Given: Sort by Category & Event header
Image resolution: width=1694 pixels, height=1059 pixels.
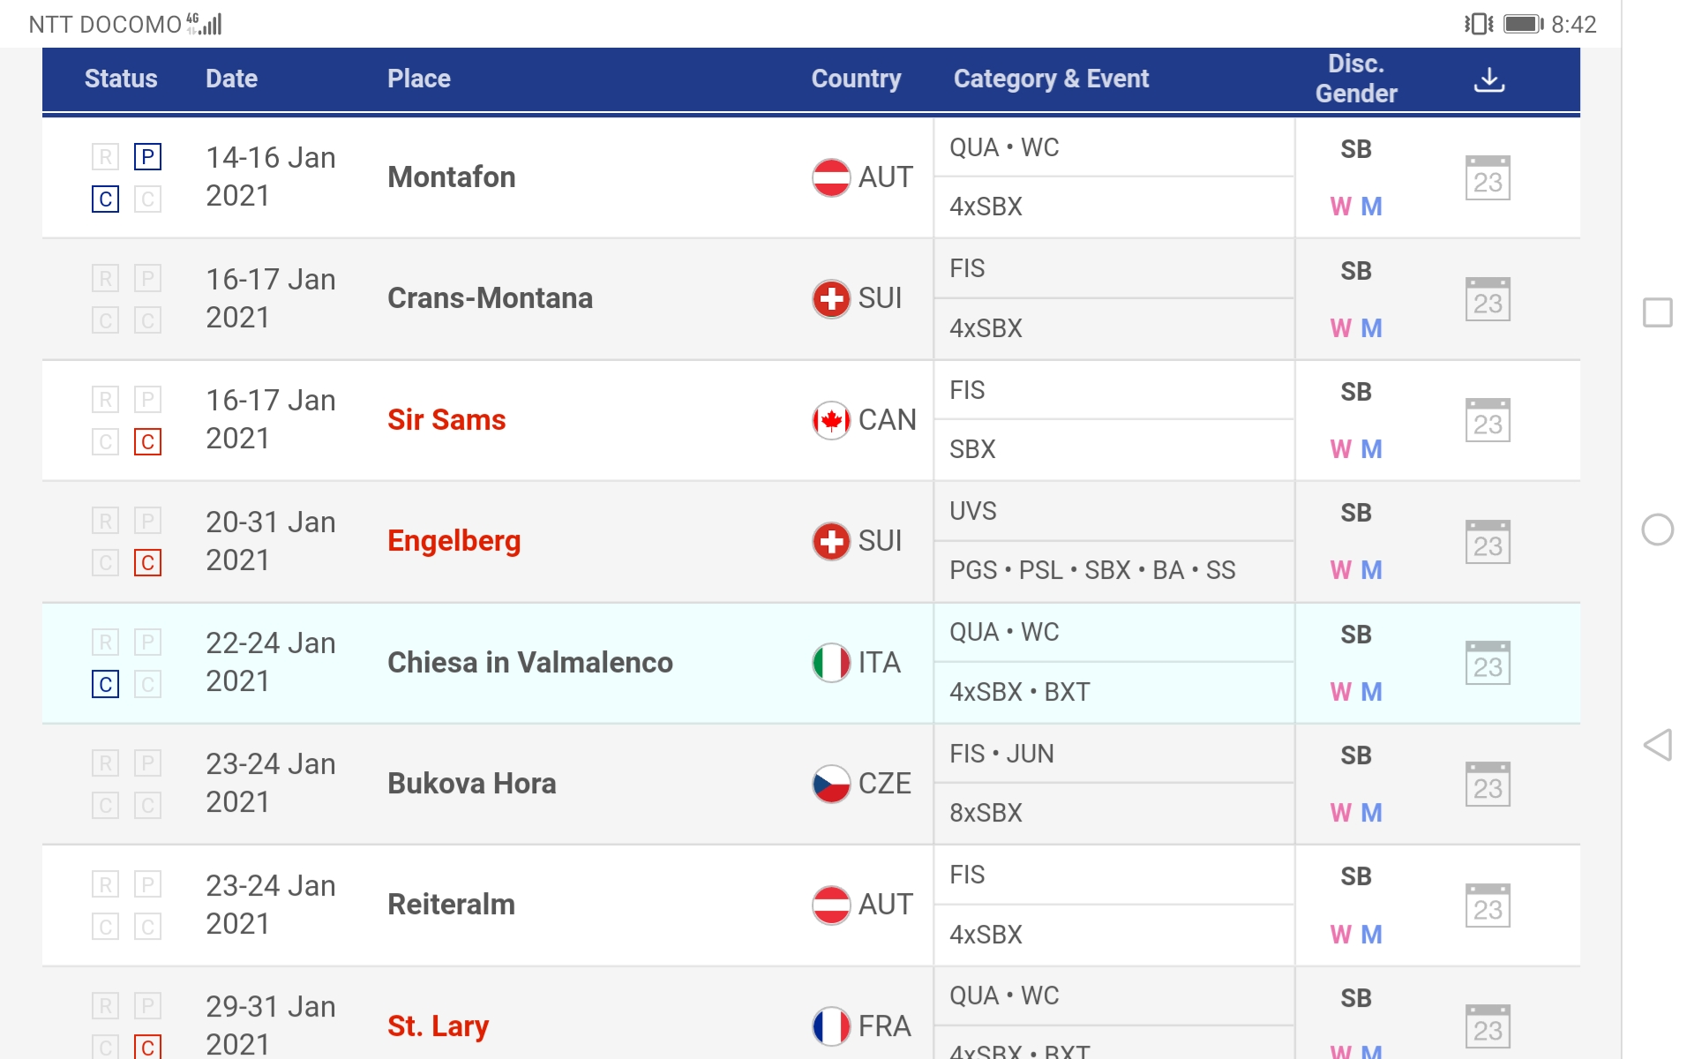Looking at the screenshot, I should click(1051, 79).
